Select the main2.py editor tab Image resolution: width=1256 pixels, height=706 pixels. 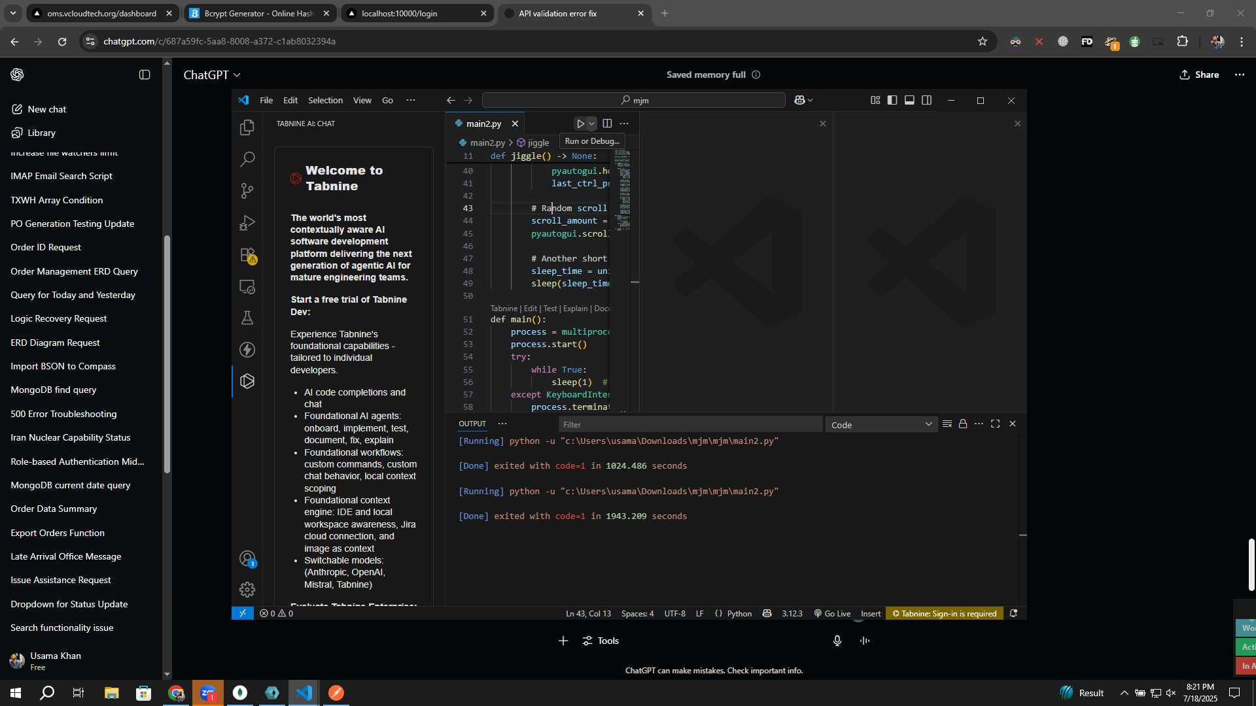[x=484, y=124]
